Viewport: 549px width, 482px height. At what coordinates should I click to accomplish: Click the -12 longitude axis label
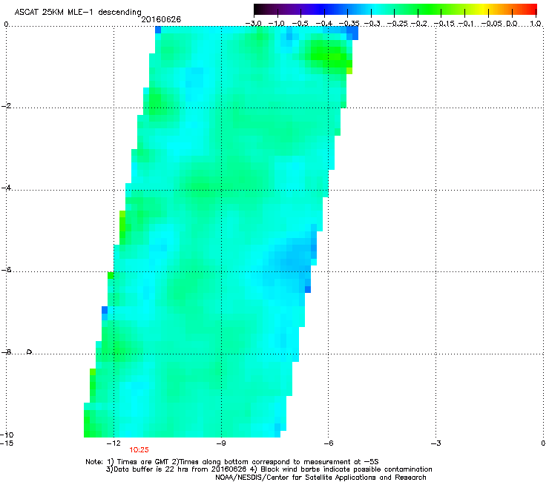click(114, 443)
